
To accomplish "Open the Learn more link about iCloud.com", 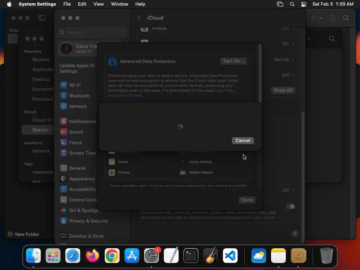I will tap(263, 217).
